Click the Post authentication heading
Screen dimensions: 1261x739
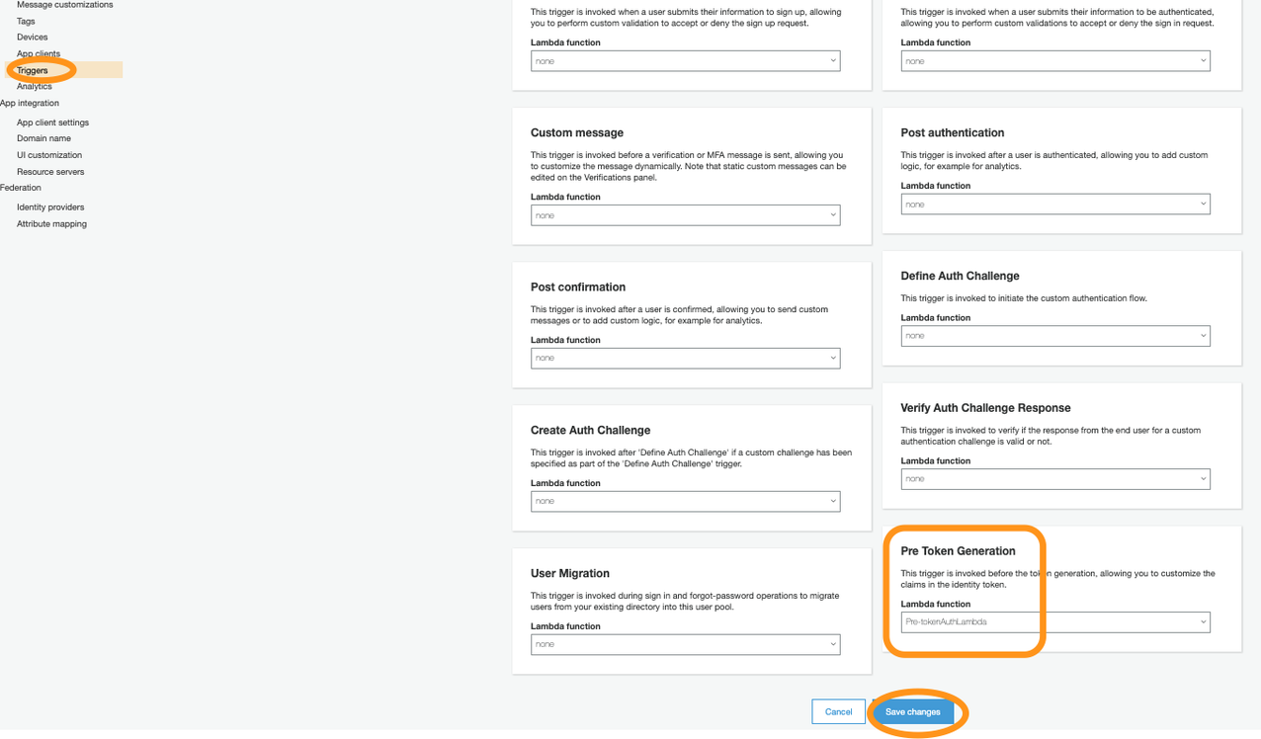953,132
